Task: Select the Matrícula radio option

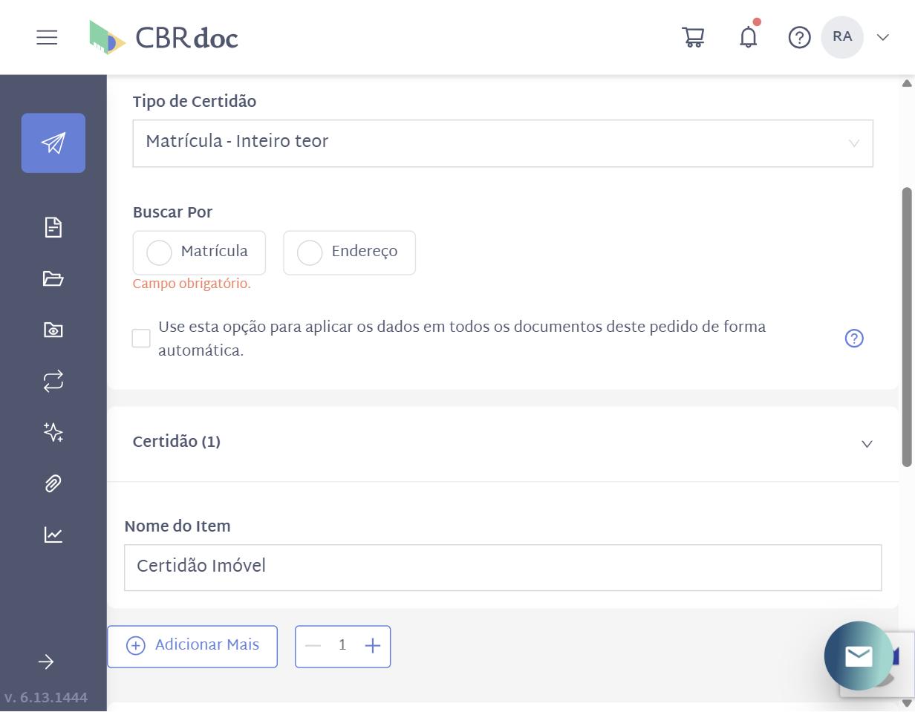Action: pos(199,252)
